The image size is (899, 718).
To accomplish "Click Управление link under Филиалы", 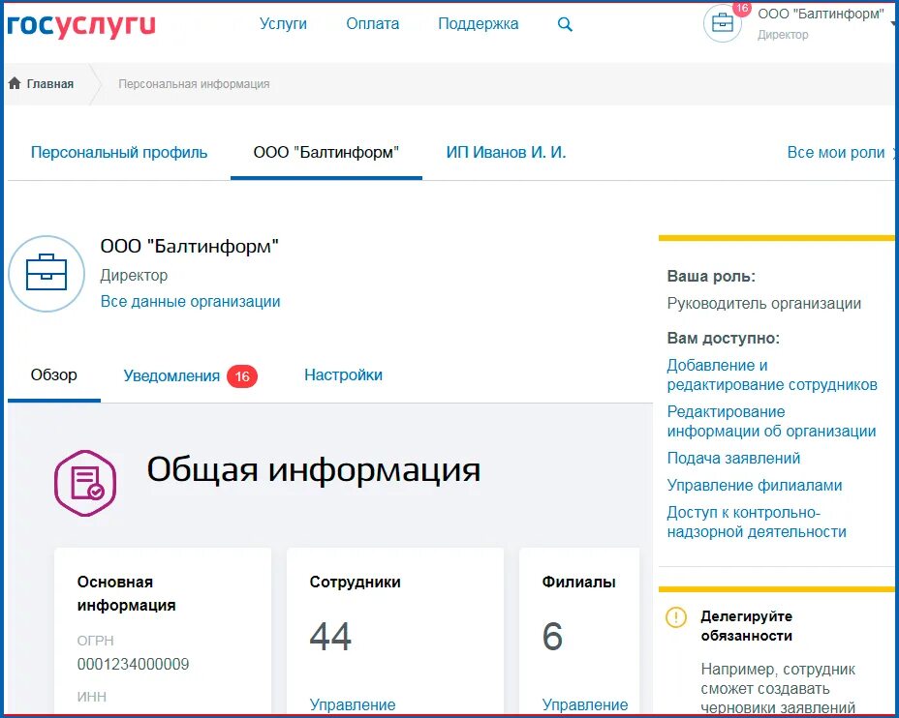I will [x=585, y=704].
